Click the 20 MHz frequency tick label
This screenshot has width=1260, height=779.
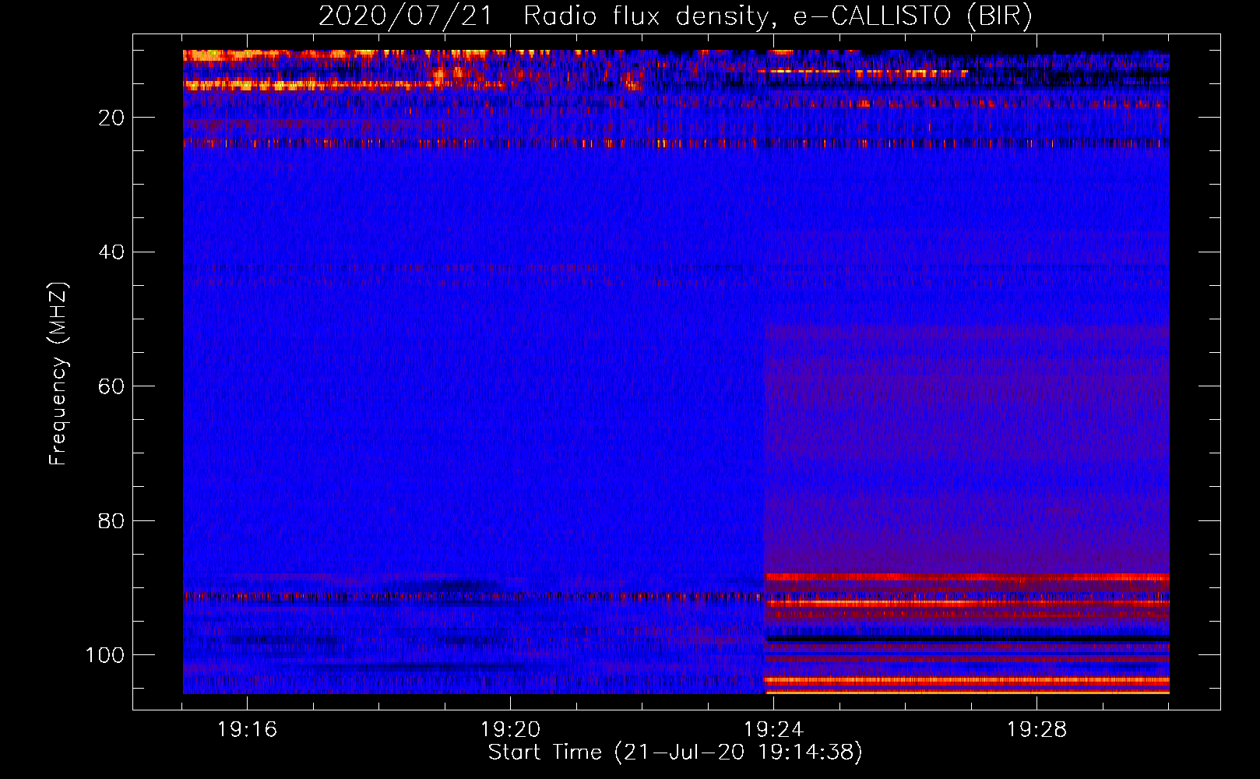tap(111, 118)
